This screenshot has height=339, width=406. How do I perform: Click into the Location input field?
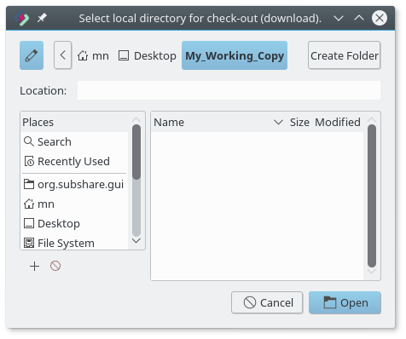(229, 90)
